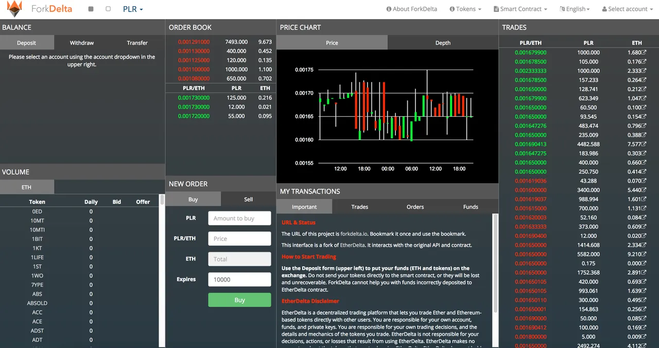Expand the Smart Contract menu
This screenshot has width=659, height=348.
click(x=520, y=9)
